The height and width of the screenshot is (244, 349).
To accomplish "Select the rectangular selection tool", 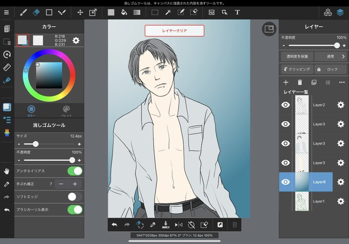I will click(155, 12).
